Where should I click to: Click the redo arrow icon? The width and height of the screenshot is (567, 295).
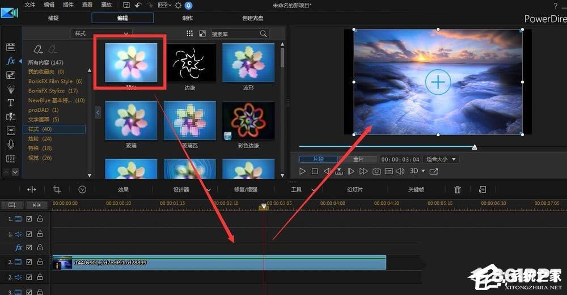coord(150,5)
